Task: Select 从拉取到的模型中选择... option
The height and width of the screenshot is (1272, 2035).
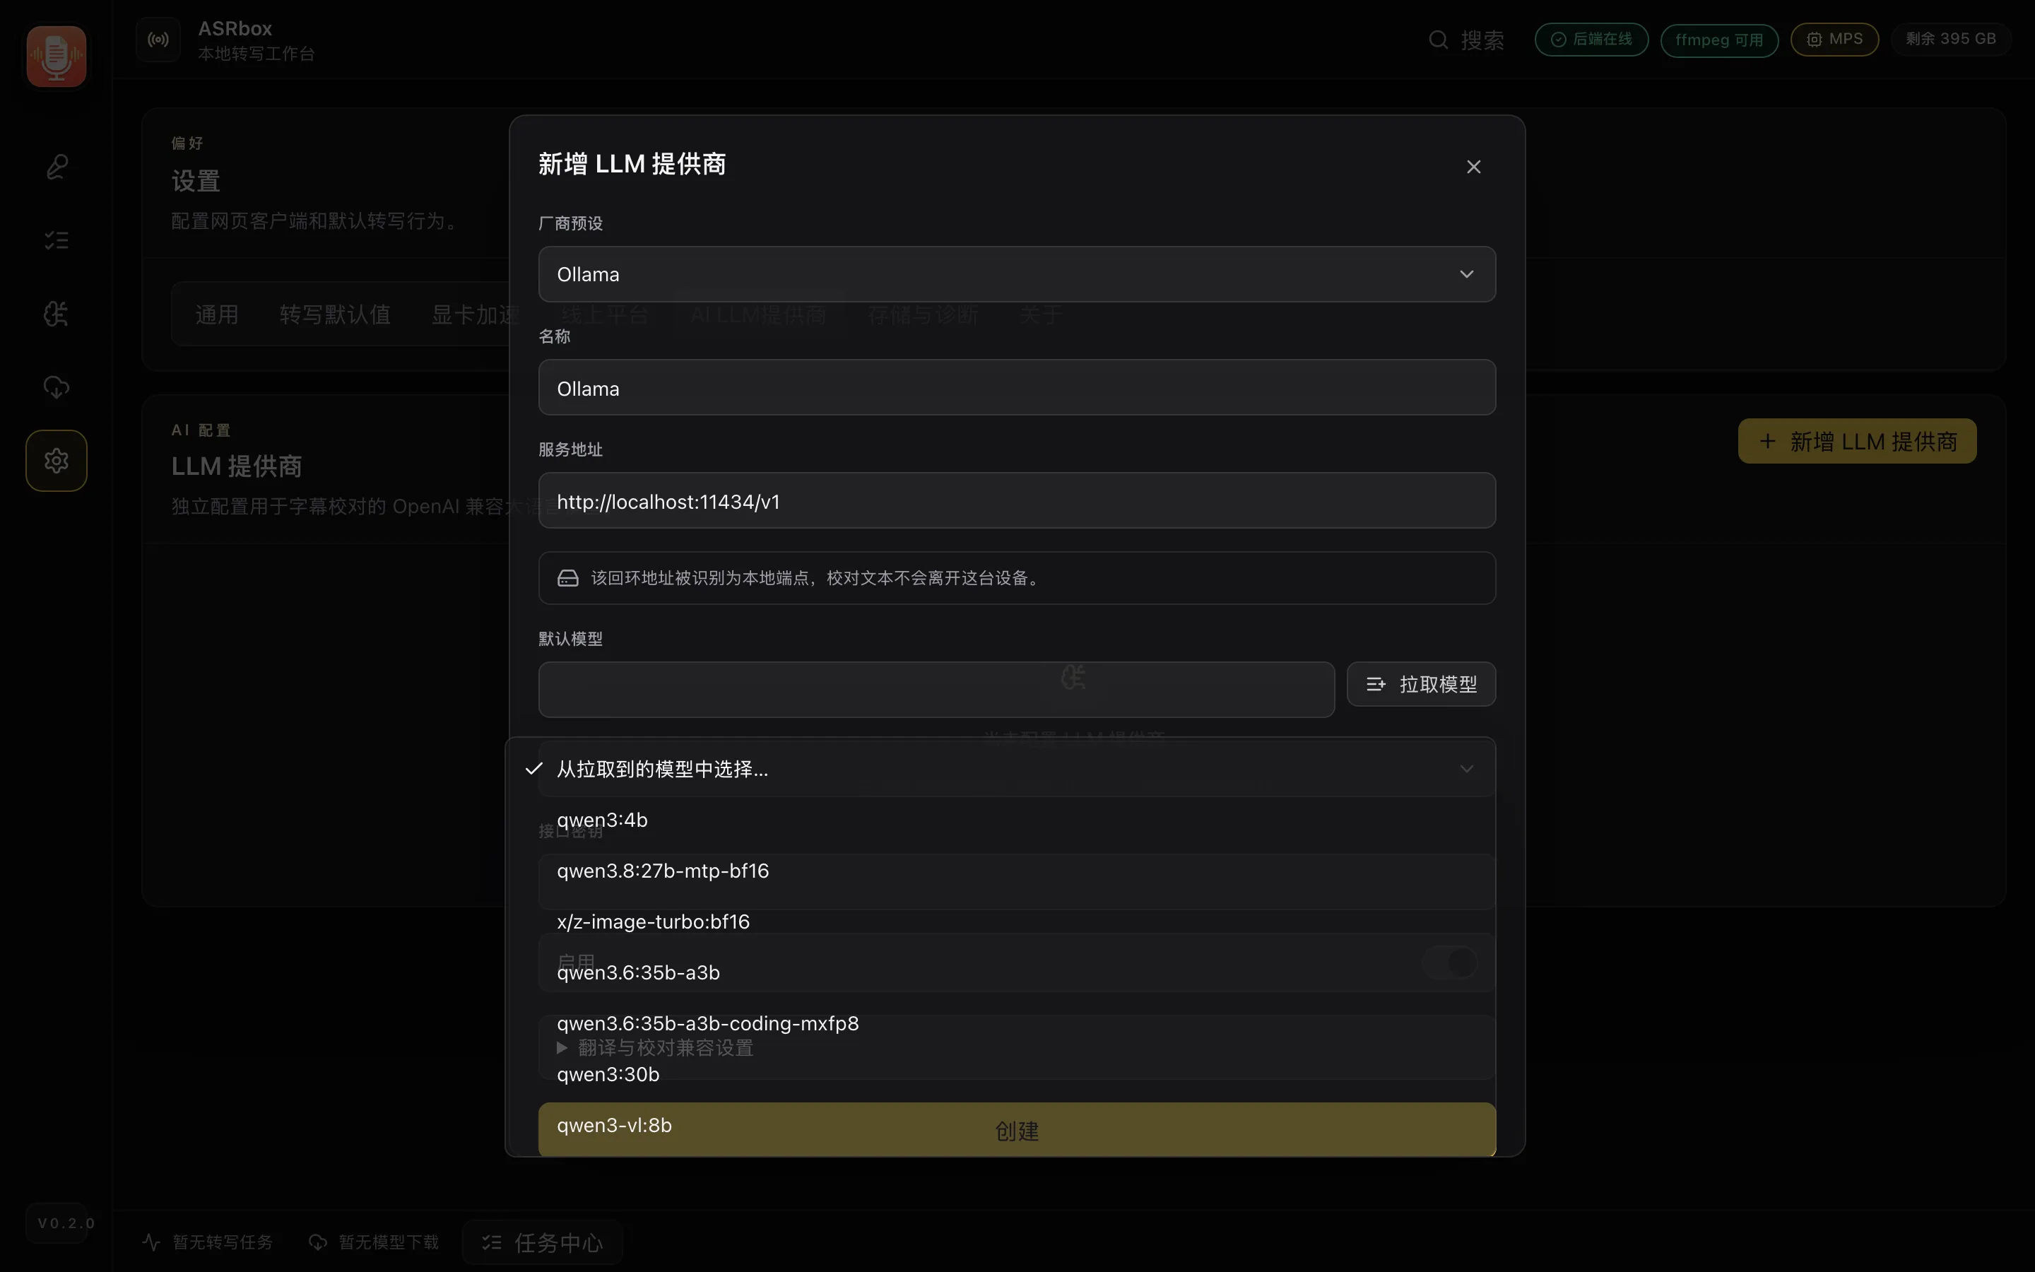Action: click(1000, 769)
